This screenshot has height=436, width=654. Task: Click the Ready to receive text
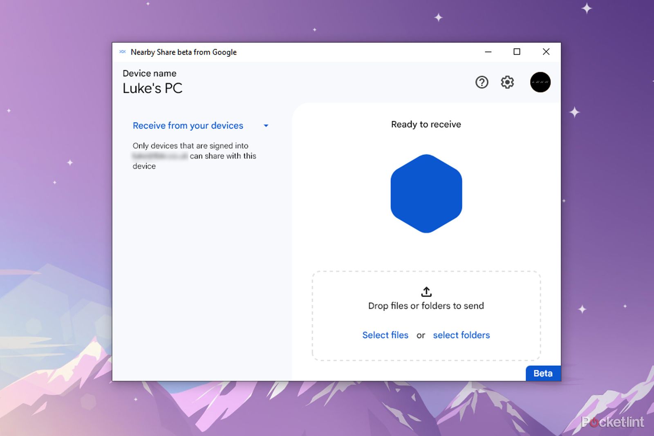[x=426, y=124]
